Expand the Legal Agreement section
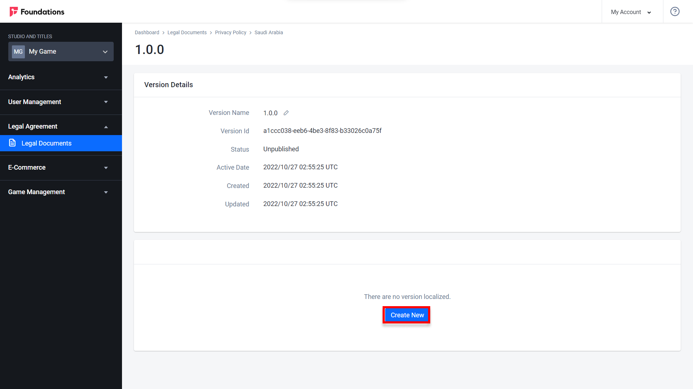Image resolution: width=693 pixels, height=389 pixels. (x=61, y=126)
